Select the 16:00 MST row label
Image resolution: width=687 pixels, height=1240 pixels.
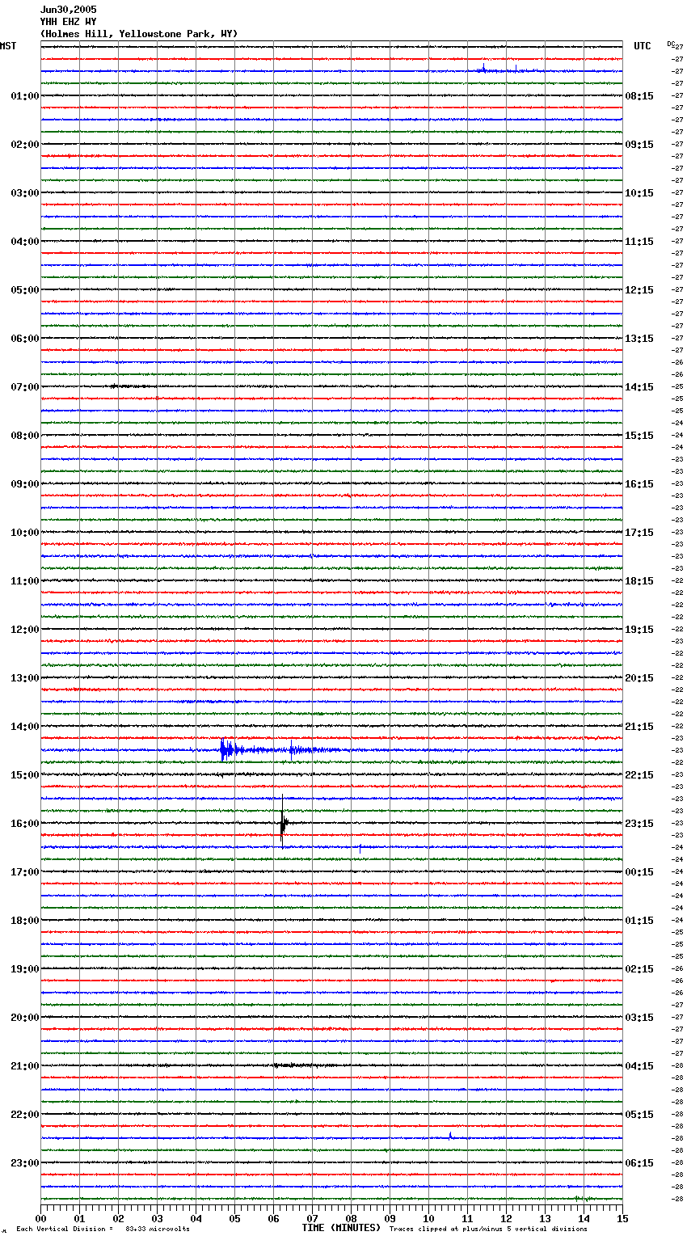(x=24, y=824)
